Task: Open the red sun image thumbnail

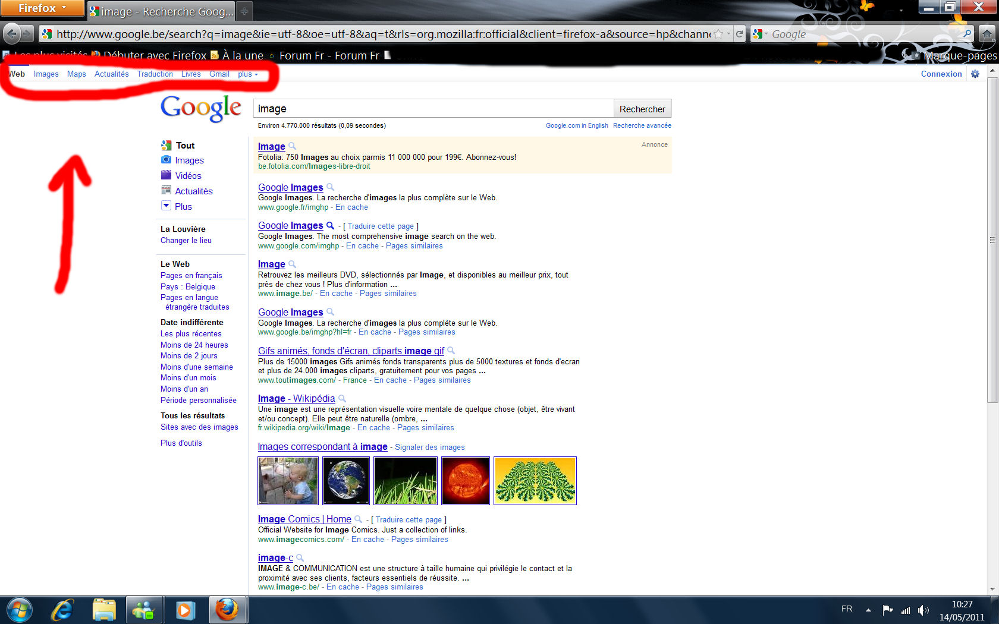Action: tap(466, 481)
